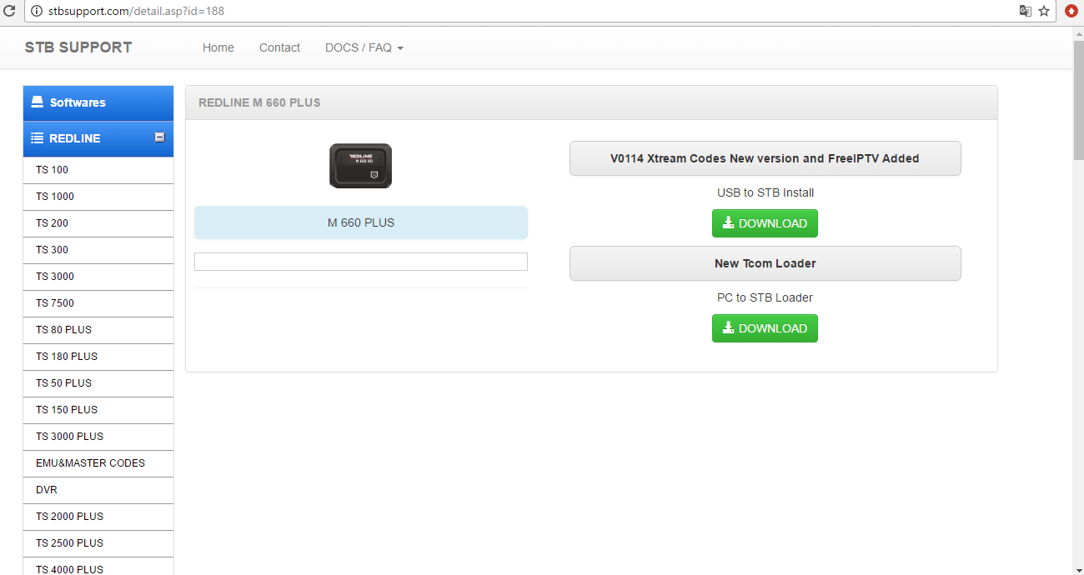Click the REDLINE list icon
Viewport: 1084px width, 575px height.
(x=37, y=138)
